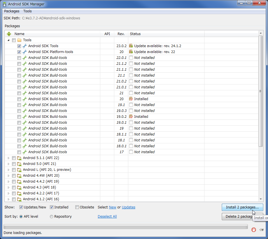This screenshot has width=268, height=239.
Task: Expand the Android 5.0 (API 21) node
Action: click(x=8, y=164)
